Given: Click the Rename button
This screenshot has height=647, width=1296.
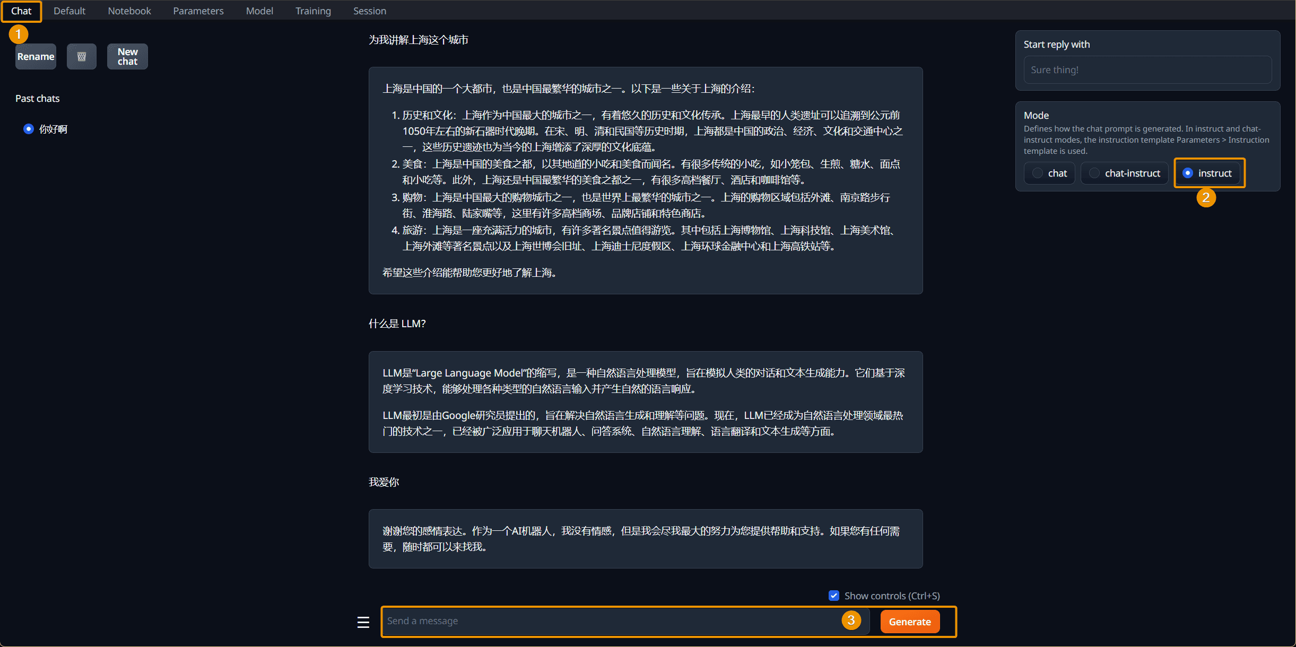Looking at the screenshot, I should pyautogui.click(x=35, y=56).
